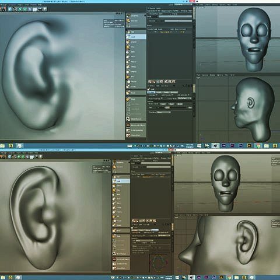Adjust the top slider in upper sculpt layers panel
Screen dimensions: 280x280
pos(175,17)
